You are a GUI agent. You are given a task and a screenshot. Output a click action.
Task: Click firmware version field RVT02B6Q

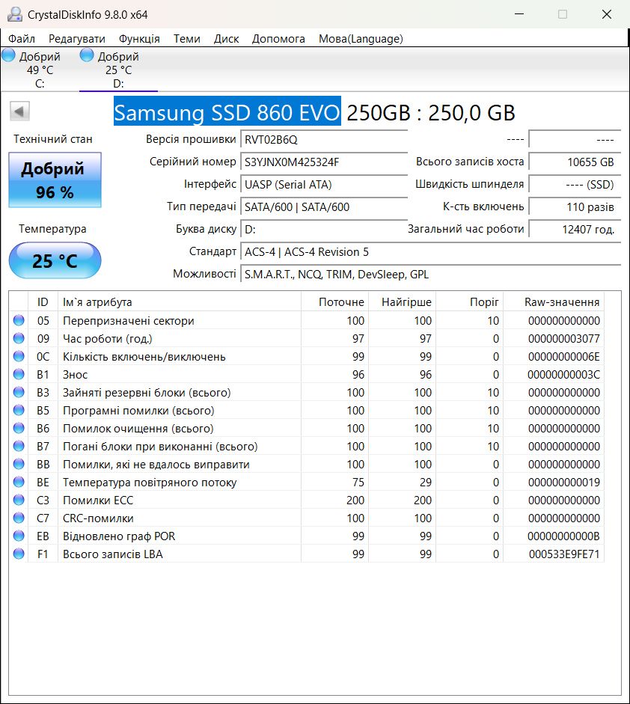coord(324,139)
